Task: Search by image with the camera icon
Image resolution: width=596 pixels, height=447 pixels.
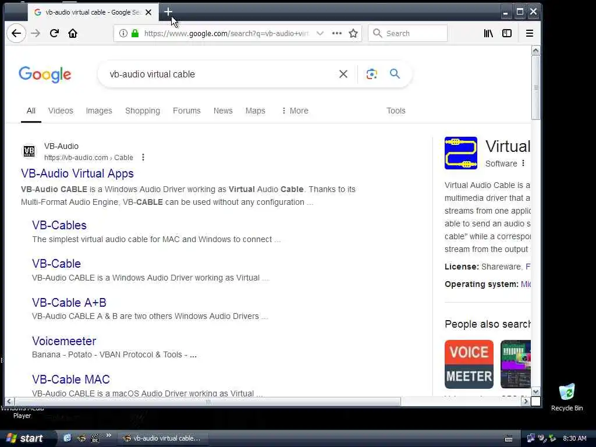Action: [372, 74]
